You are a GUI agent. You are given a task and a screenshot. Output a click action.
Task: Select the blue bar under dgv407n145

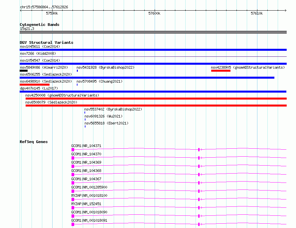(153, 92)
